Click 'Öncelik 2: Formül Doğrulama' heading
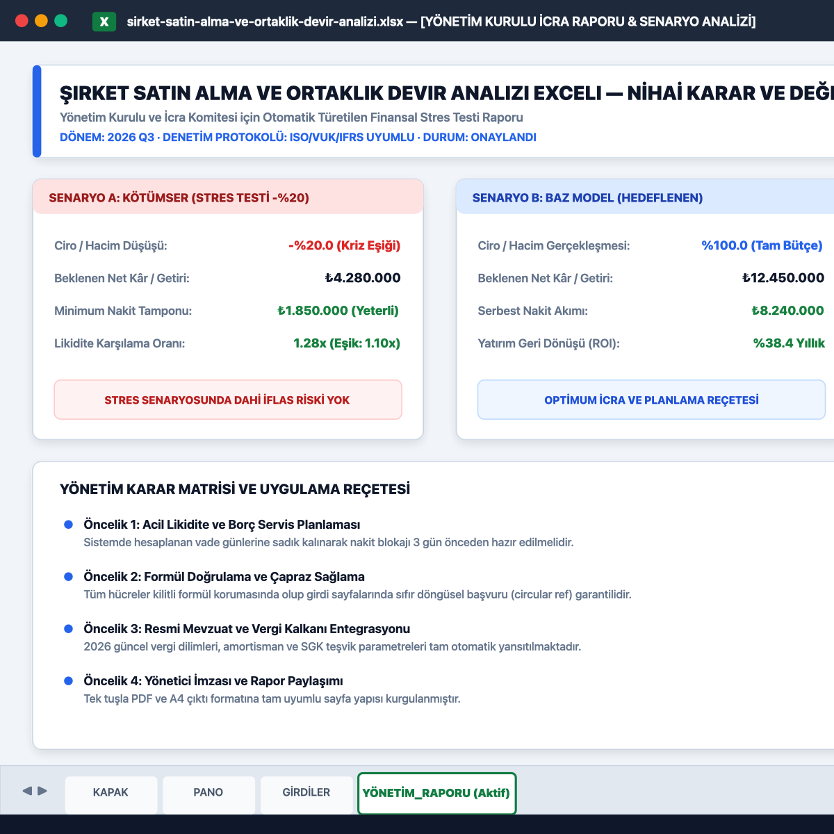The image size is (834, 834). [224, 577]
